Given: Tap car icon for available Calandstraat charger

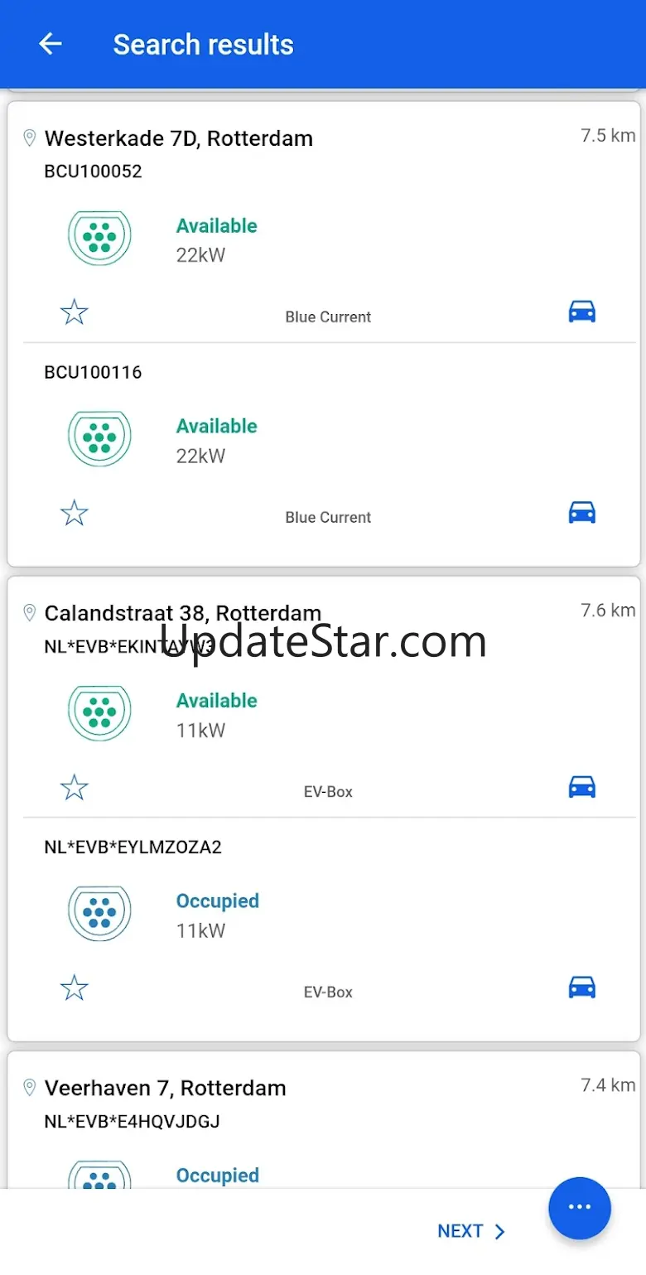Looking at the screenshot, I should click(582, 786).
